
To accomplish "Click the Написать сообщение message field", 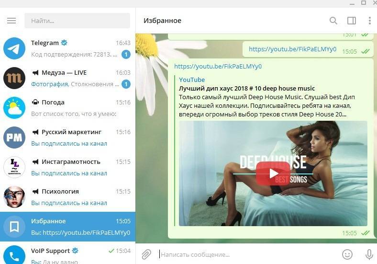I will point(248,254).
